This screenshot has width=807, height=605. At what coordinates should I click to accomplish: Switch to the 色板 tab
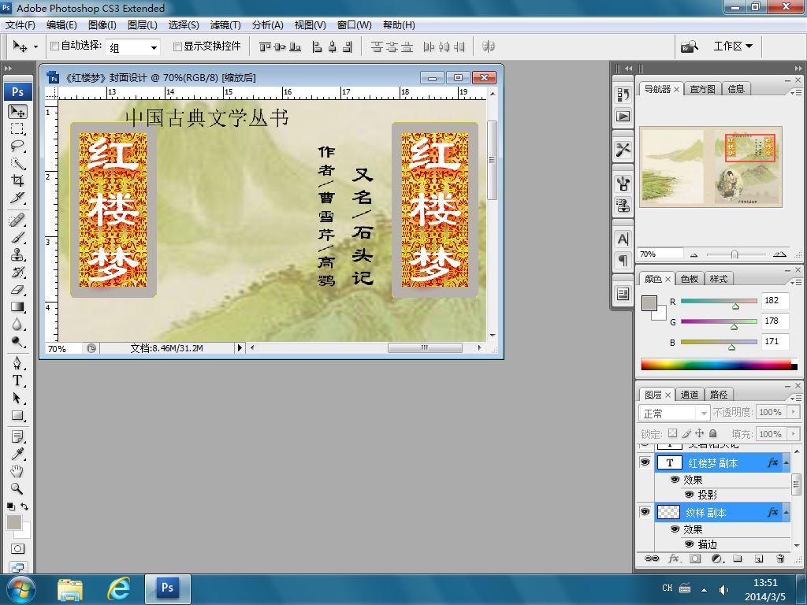(689, 279)
